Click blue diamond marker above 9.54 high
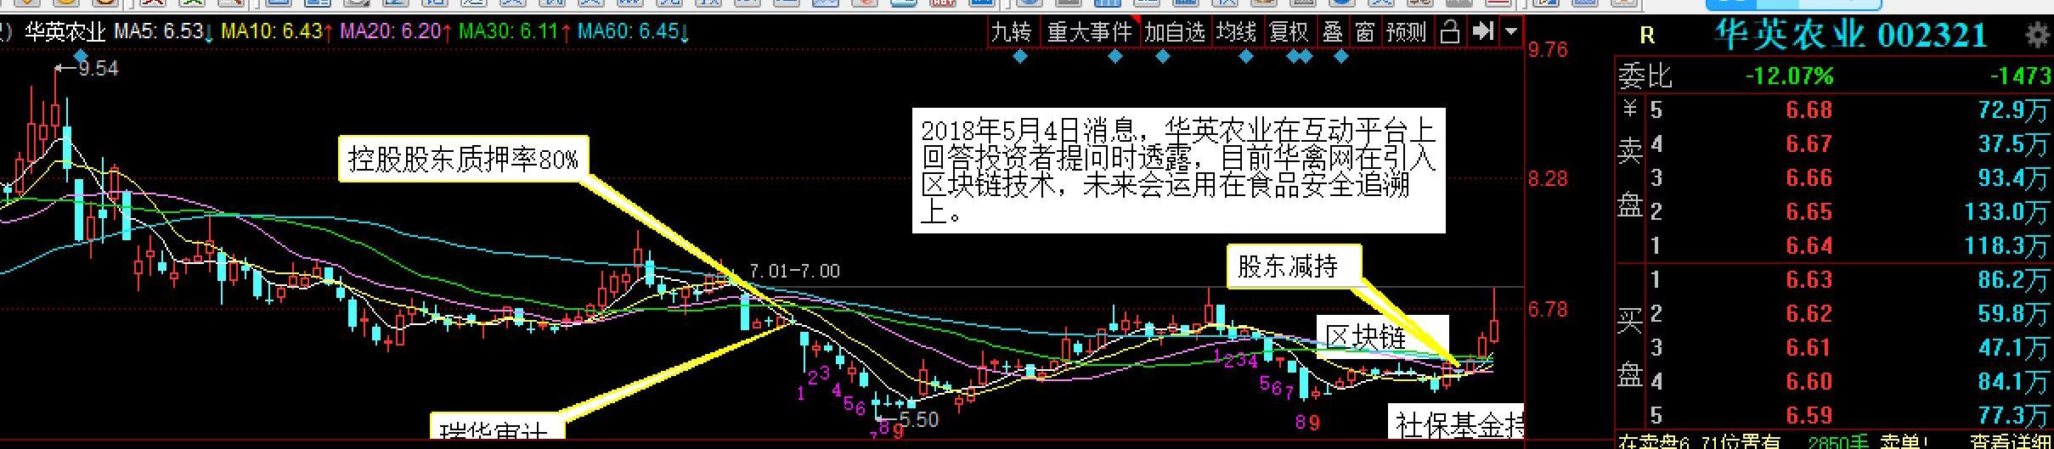Viewport: 2054px width, 449px height. click(81, 56)
